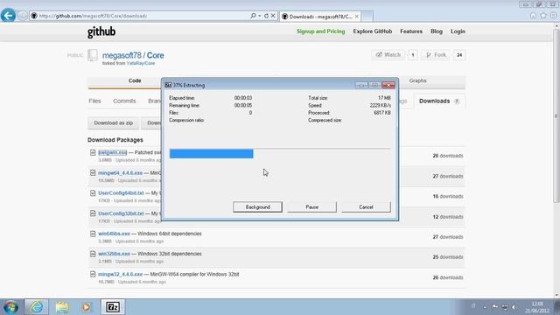This screenshot has width=560, height=315.
Task: Click the mingw32_4.4.6.exe download link
Action: coord(121,274)
